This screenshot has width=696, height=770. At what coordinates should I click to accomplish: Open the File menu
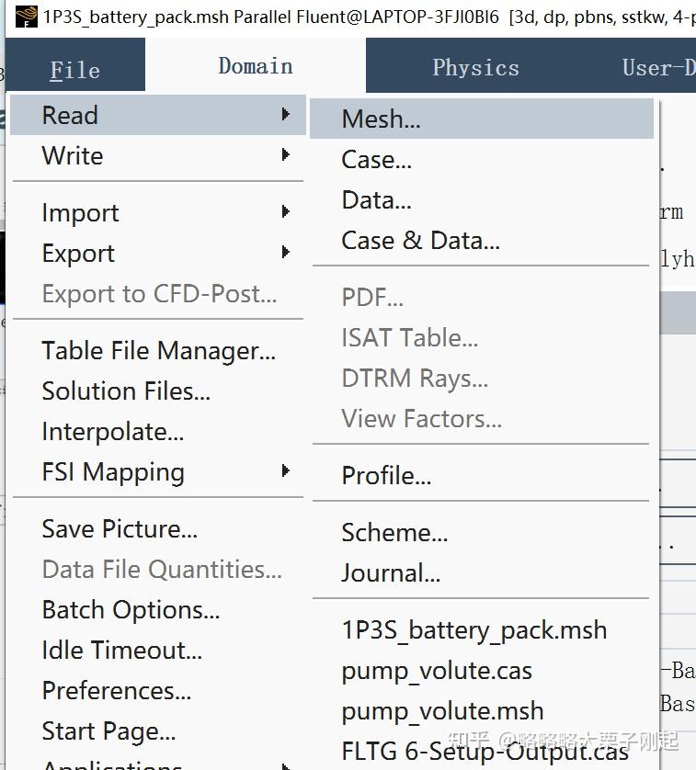pyautogui.click(x=74, y=70)
